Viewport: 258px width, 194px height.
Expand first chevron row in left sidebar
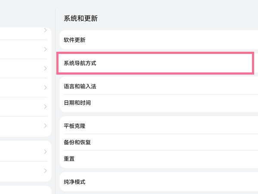tap(45, 31)
